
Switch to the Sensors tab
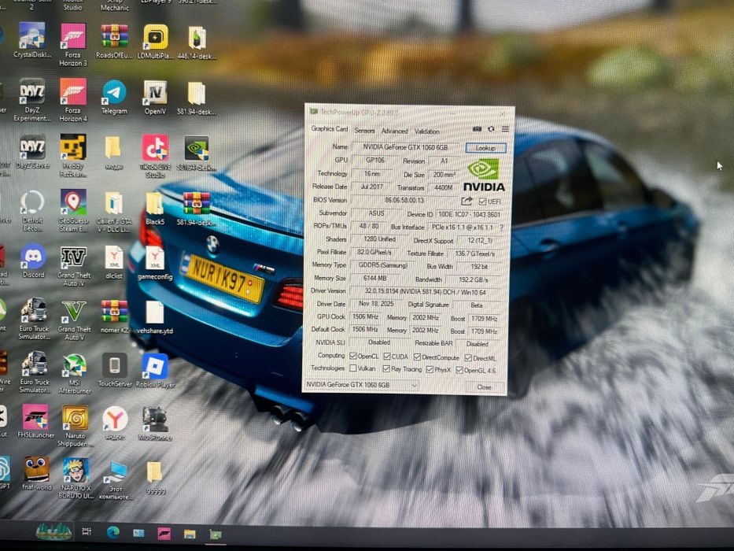click(364, 131)
